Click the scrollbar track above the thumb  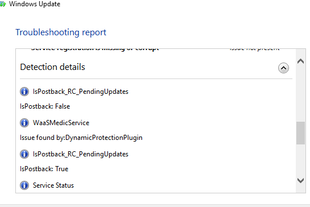(300, 93)
